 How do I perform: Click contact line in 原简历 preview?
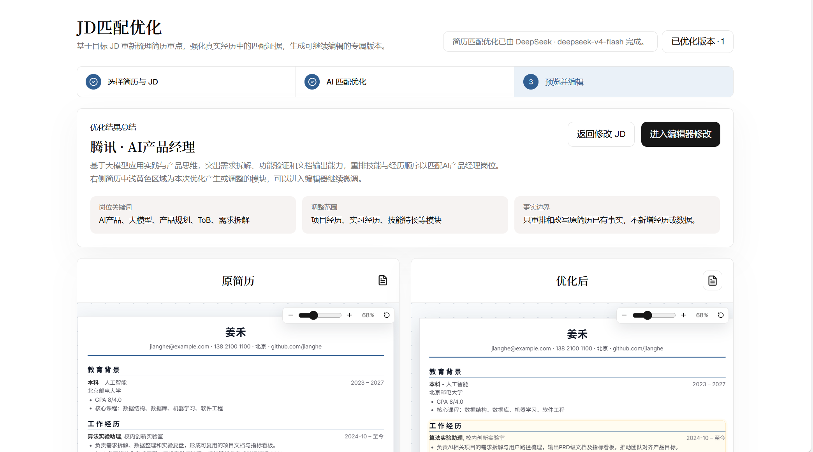[236, 346]
